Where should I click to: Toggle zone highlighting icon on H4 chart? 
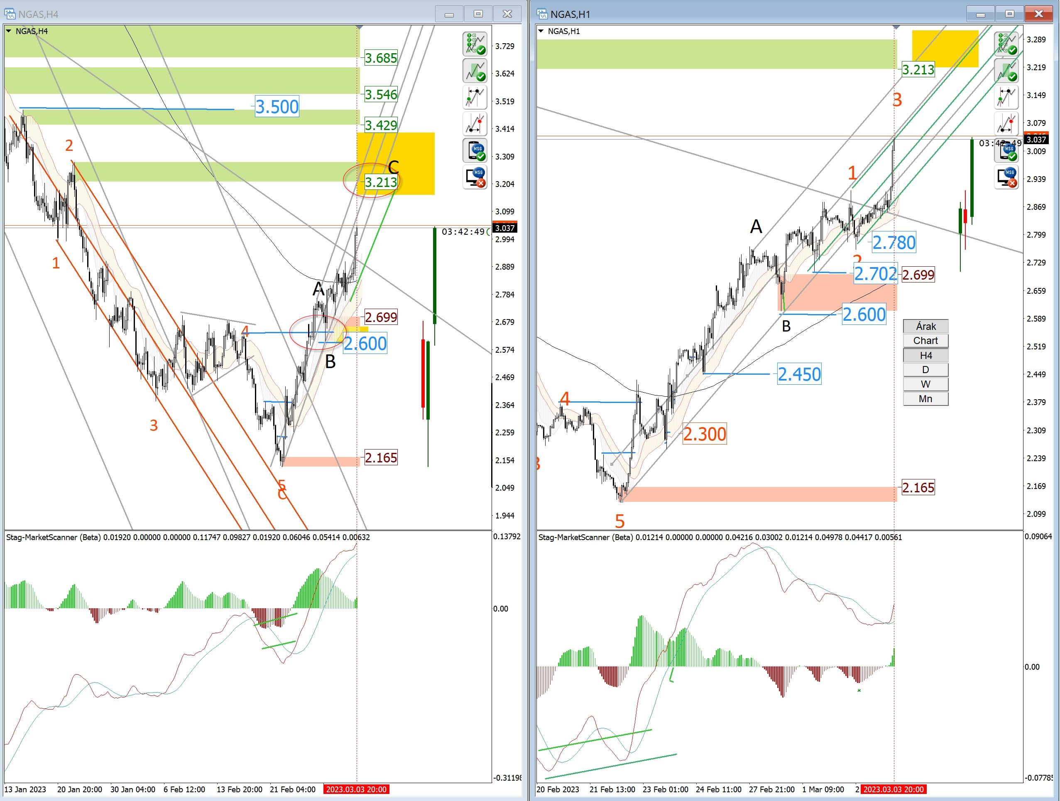[x=475, y=71]
